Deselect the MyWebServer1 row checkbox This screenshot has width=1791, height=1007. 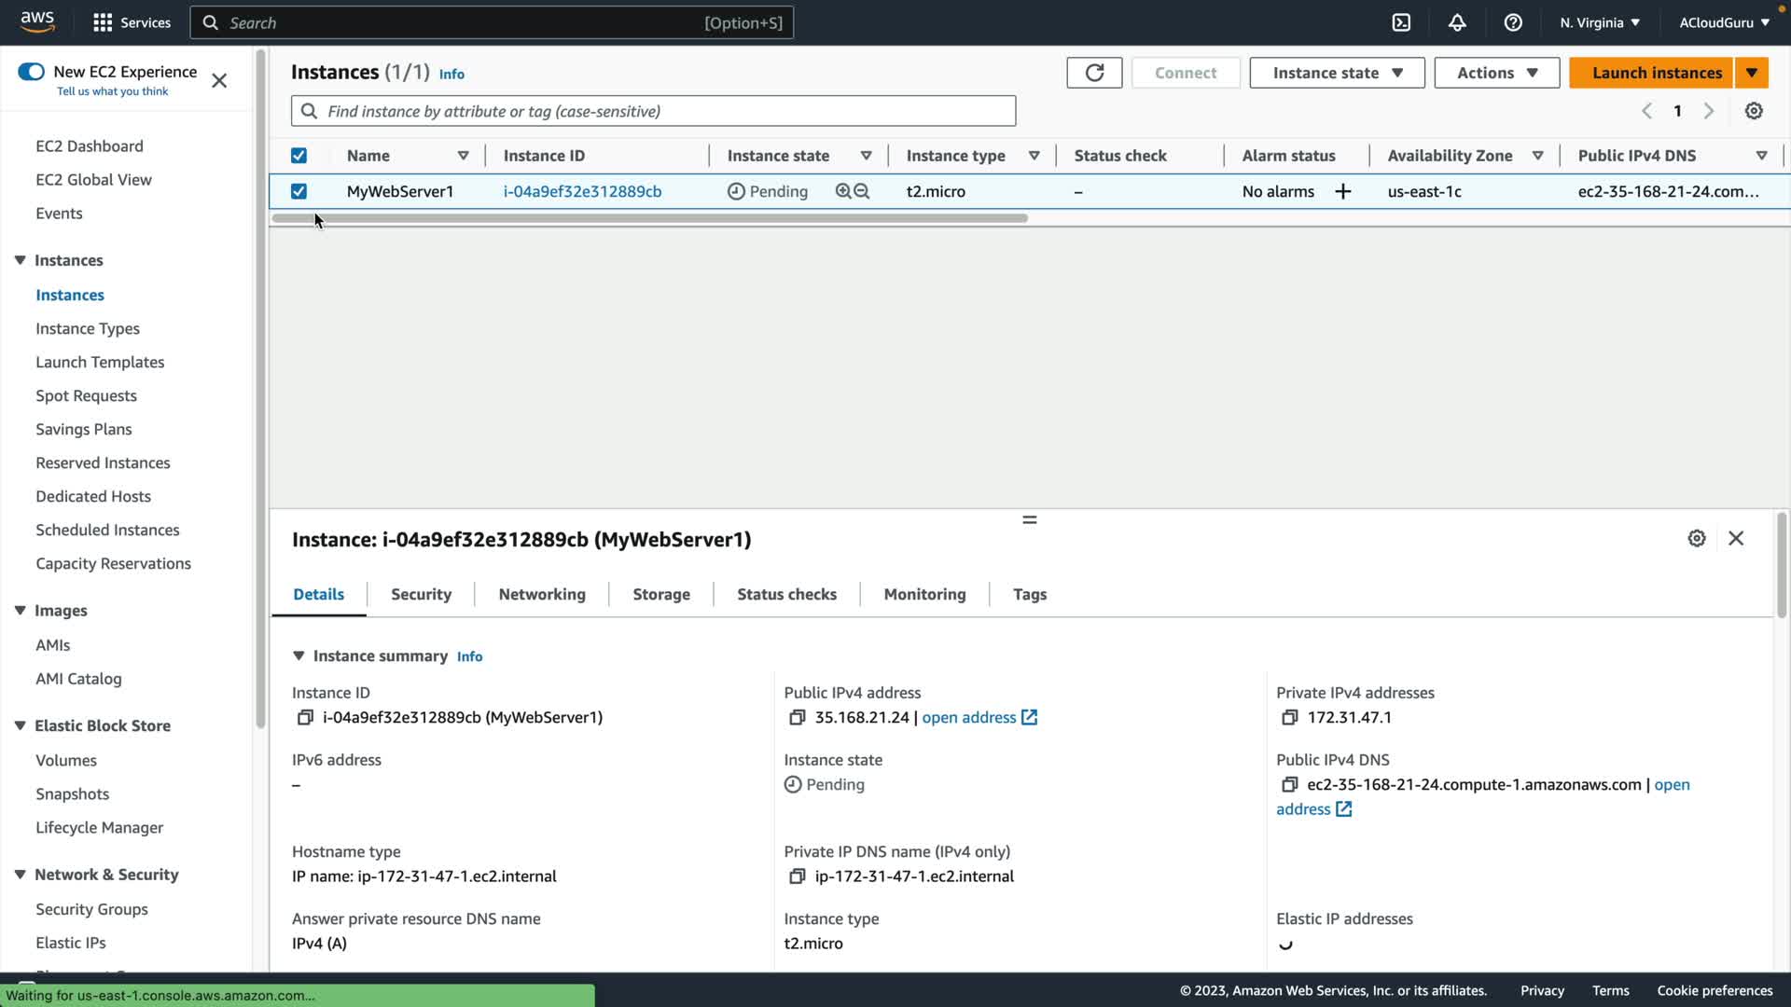tap(298, 191)
